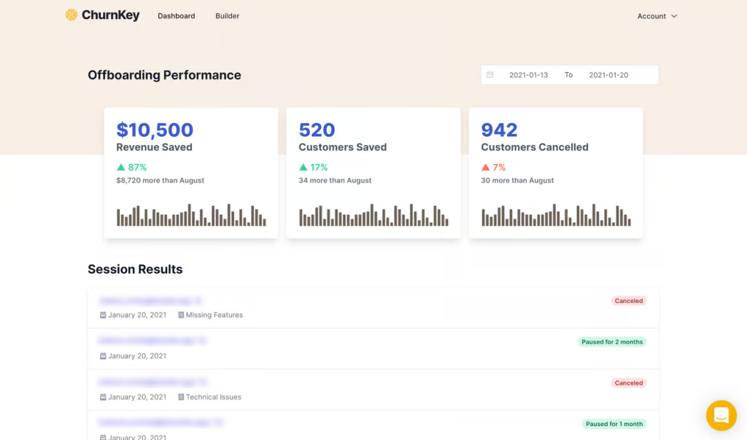Viewport: 747px width, 440px height.
Task: Click the ChurnKey logo icon
Action: click(x=71, y=15)
